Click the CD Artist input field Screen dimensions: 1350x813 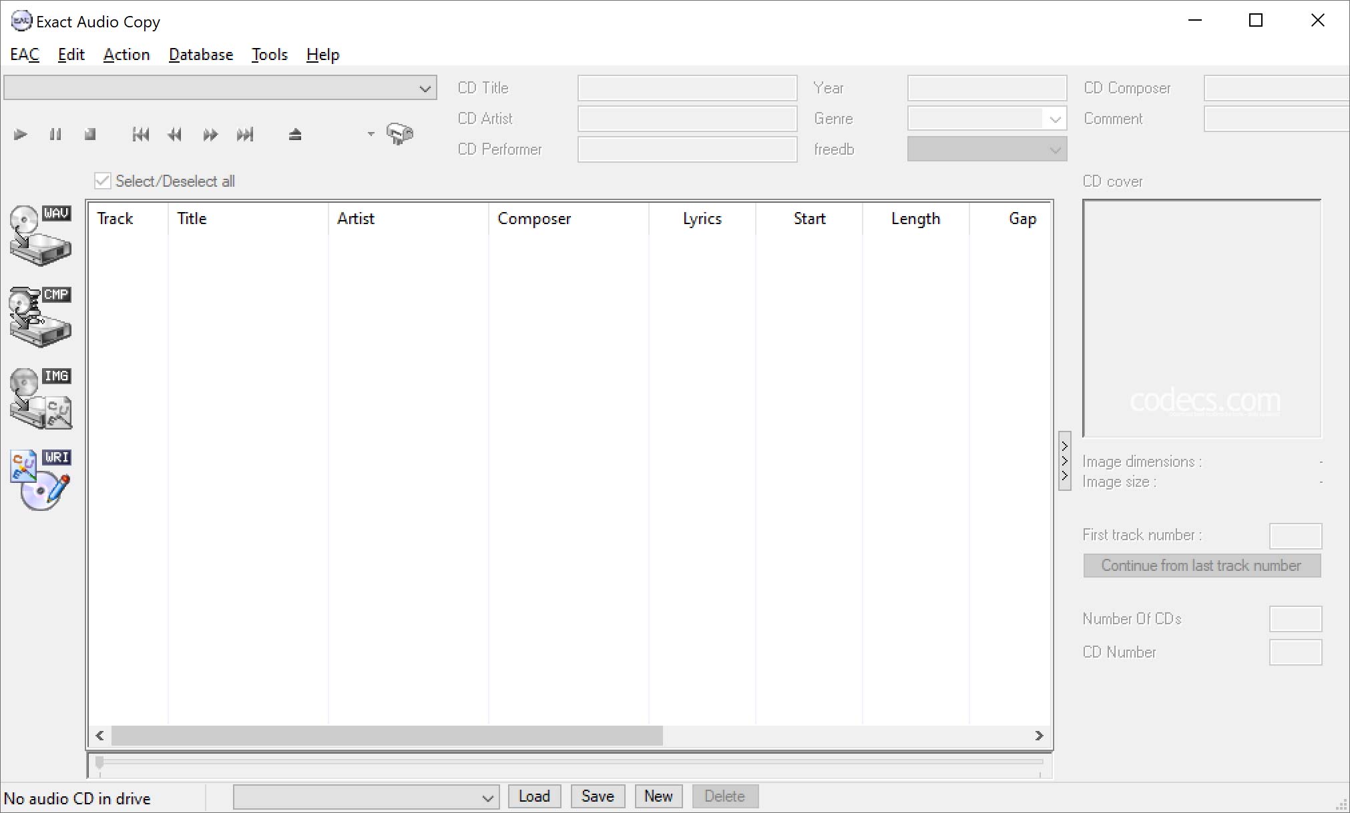tap(688, 119)
